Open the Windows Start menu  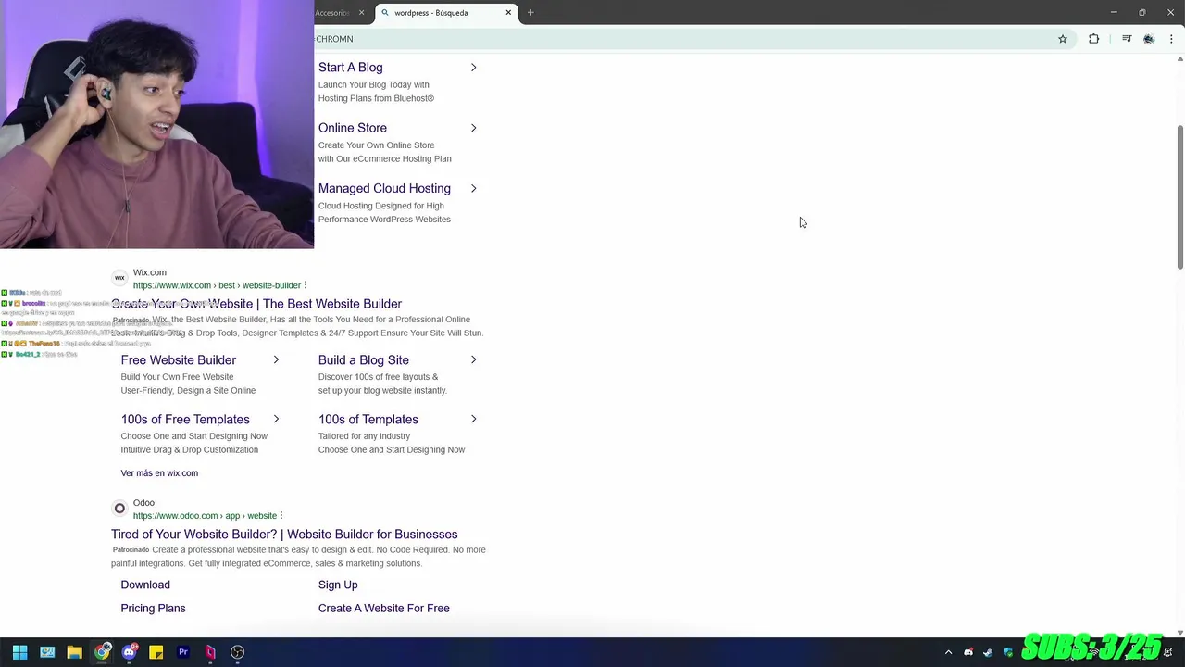pos(19,652)
